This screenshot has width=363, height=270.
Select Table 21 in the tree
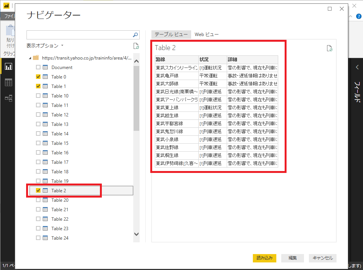[60, 209]
